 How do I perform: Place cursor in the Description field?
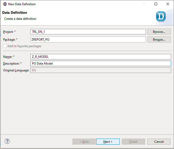[x=101, y=63]
